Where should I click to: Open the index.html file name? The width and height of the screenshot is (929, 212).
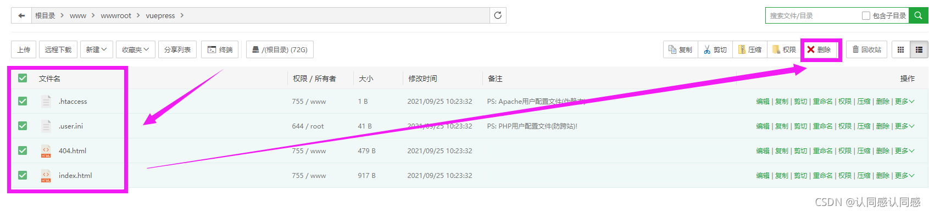[75, 175]
